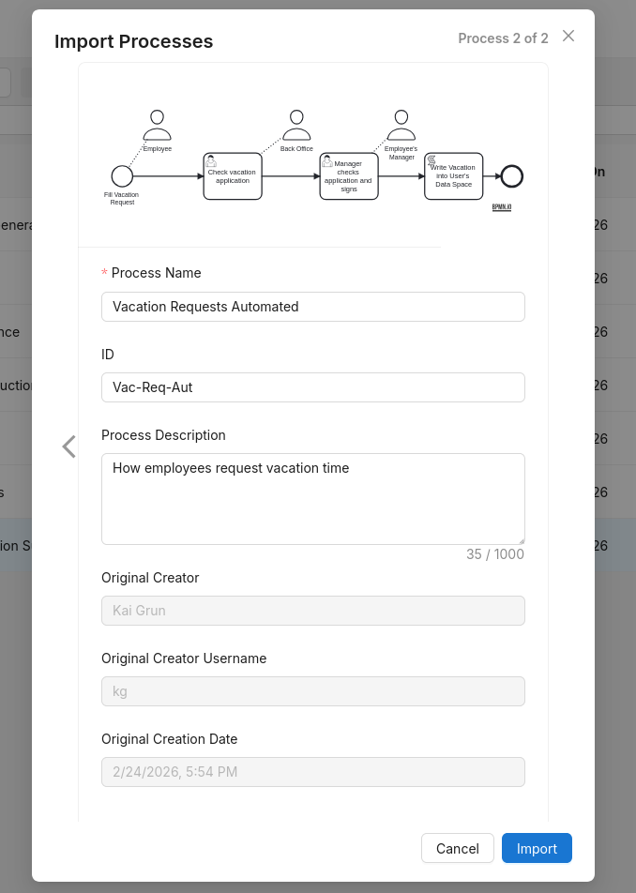The width and height of the screenshot is (636, 893).
Task: Navigate to previous process with left chevron
Action: tap(68, 446)
